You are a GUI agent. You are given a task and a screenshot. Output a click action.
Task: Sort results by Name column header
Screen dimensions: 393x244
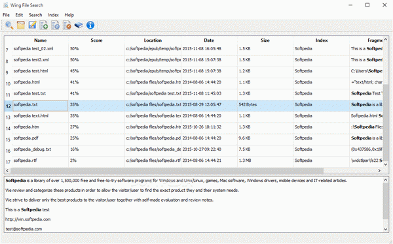click(x=41, y=40)
